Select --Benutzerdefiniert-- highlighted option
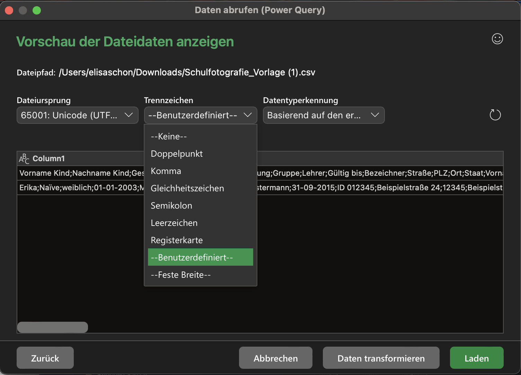Screen dimensions: 521x375 coord(201,257)
